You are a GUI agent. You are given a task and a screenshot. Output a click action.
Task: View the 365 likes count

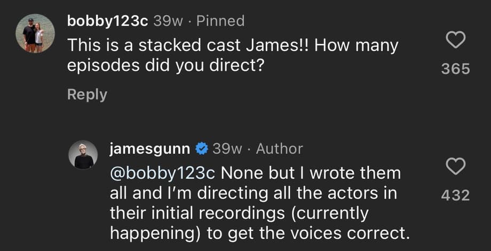coord(455,69)
